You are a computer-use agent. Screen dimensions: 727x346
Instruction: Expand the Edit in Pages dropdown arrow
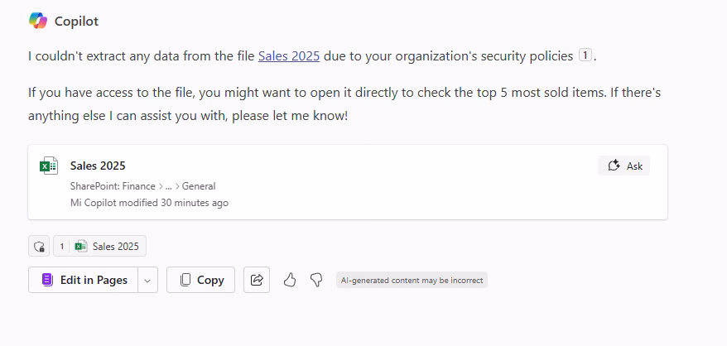[x=147, y=280]
